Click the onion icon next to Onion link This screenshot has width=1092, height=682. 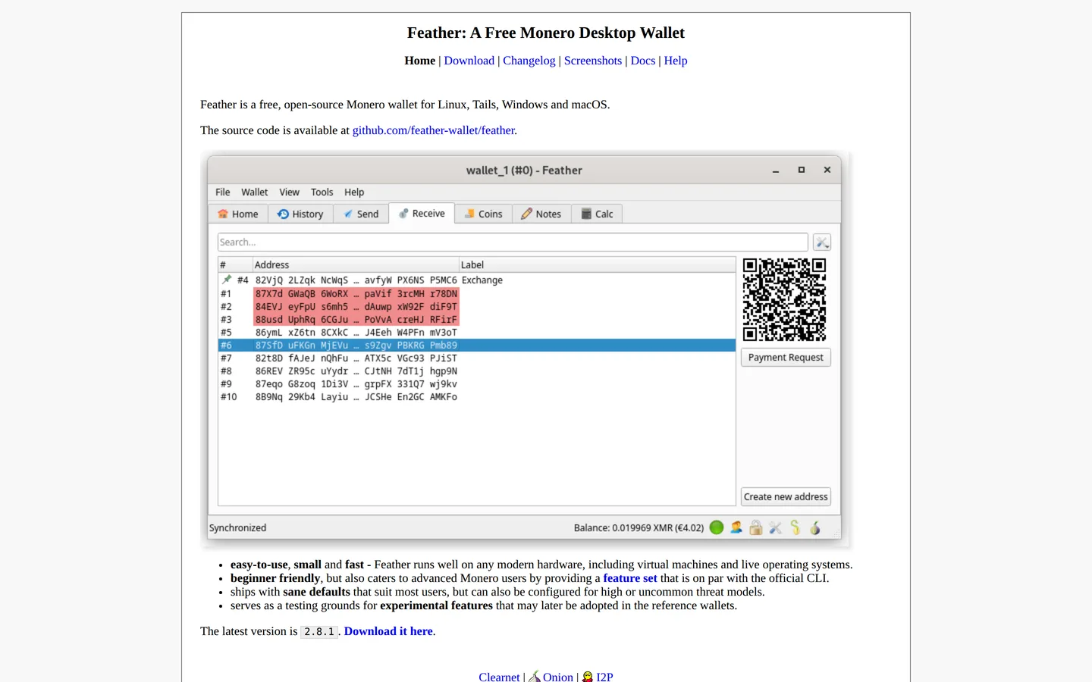coord(535,677)
